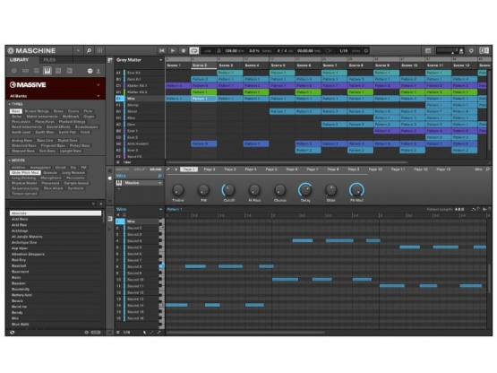Select the Projects browser type icon
Screen dimensions: 497x373
pyautogui.click(x=14, y=71)
